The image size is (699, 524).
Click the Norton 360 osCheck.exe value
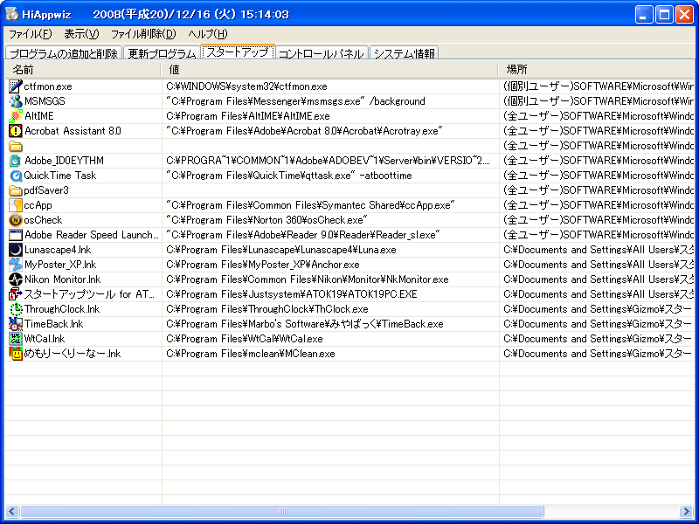click(x=266, y=220)
